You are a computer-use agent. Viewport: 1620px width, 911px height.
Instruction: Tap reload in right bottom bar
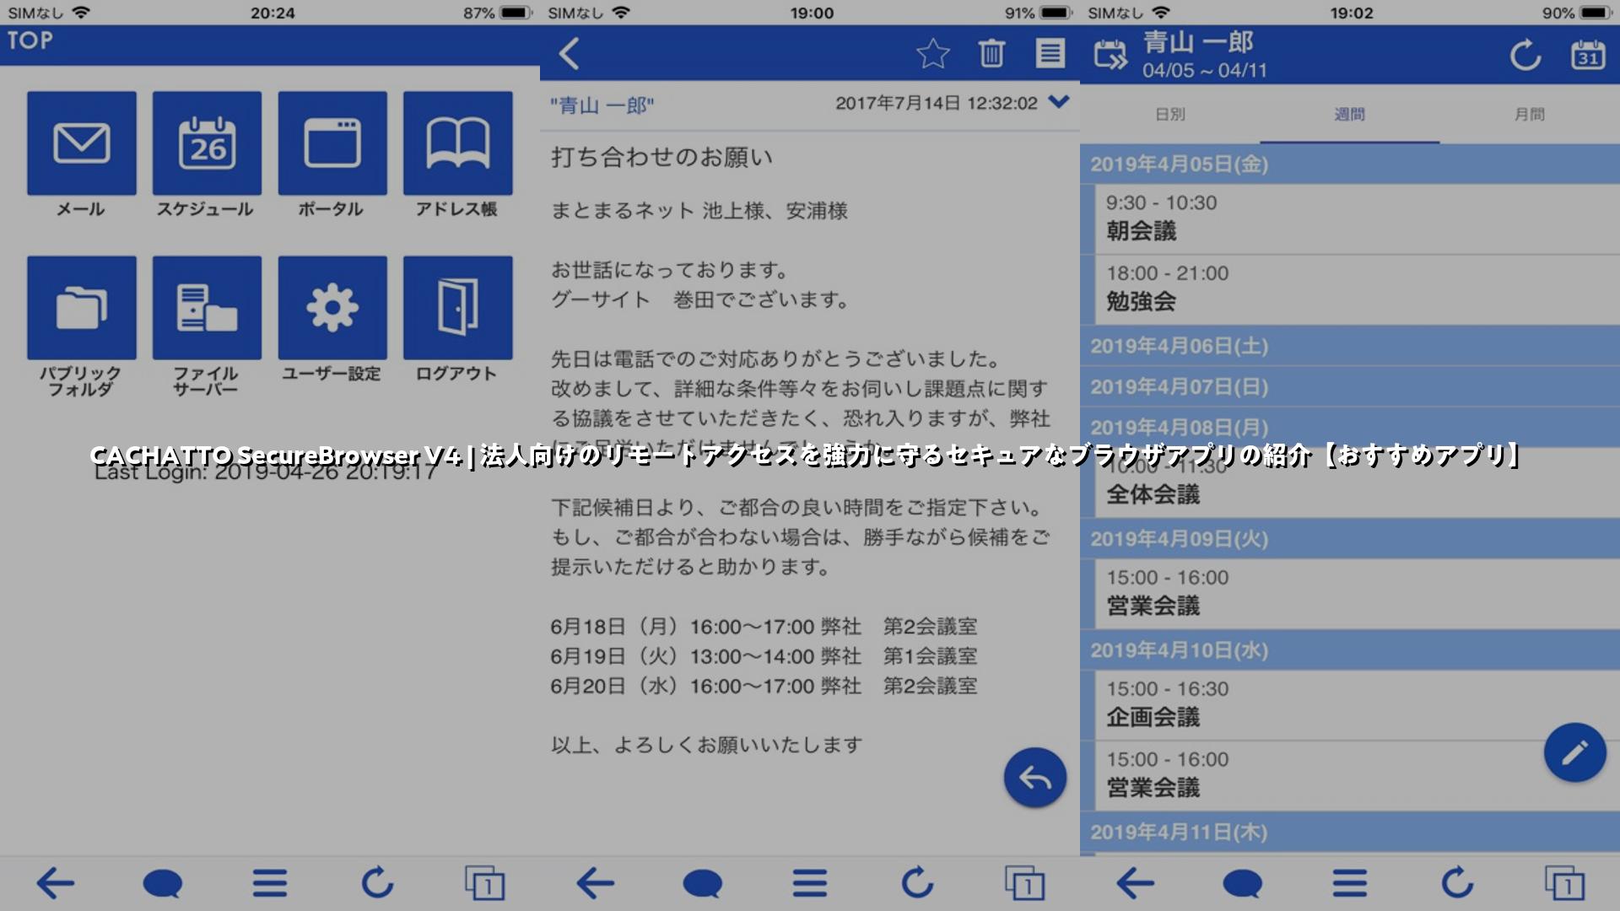coord(1457,883)
